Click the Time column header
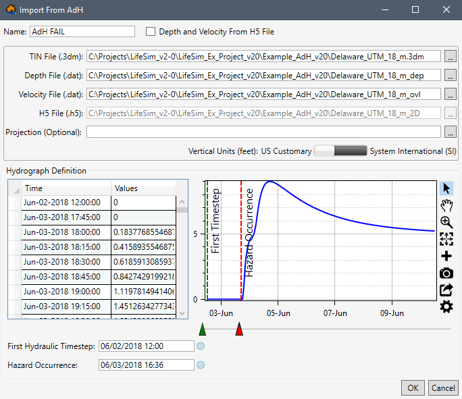 (66, 188)
